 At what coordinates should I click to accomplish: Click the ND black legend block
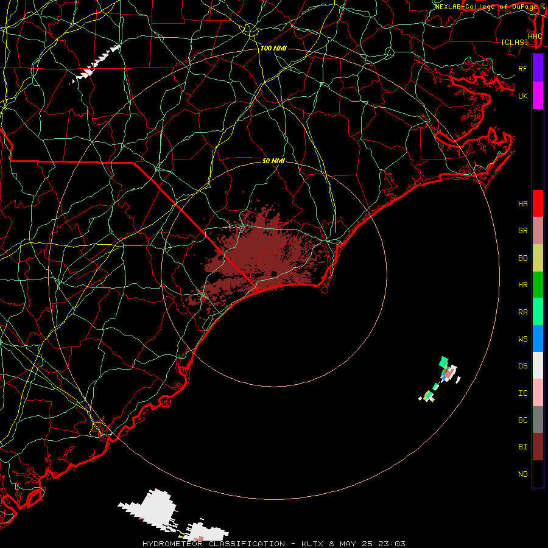click(538, 474)
